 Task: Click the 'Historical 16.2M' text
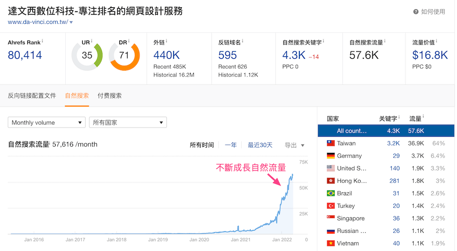pos(174,75)
